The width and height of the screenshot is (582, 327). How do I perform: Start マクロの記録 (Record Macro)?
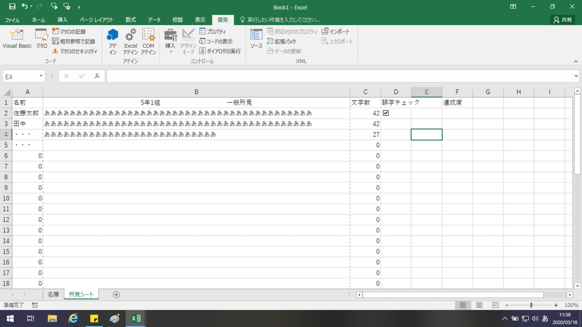point(69,31)
